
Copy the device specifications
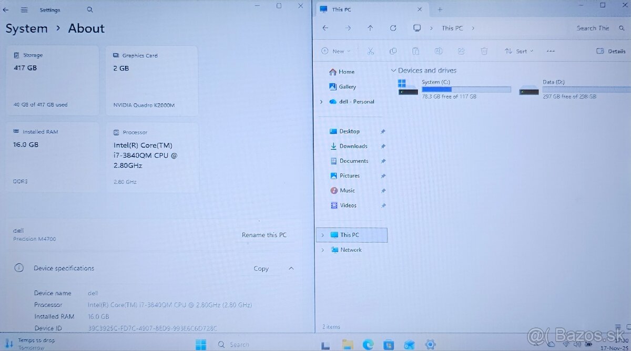[x=261, y=269]
